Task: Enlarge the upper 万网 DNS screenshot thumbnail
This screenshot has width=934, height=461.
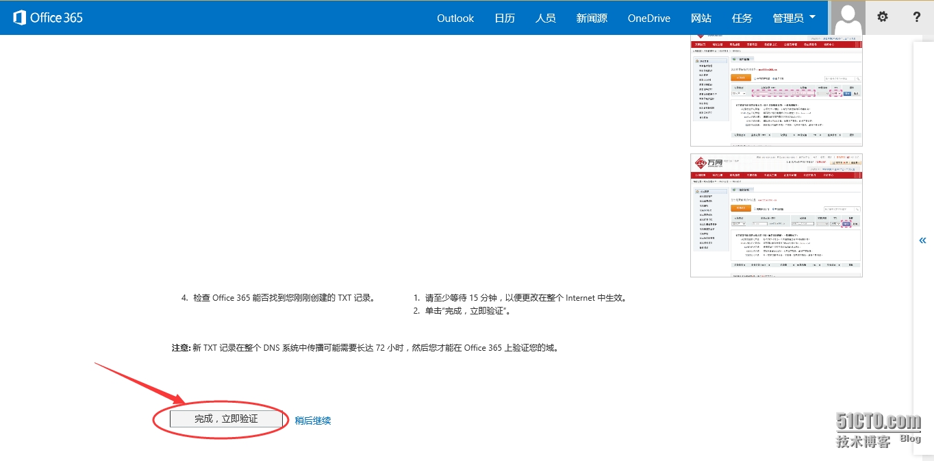Action: click(x=776, y=90)
